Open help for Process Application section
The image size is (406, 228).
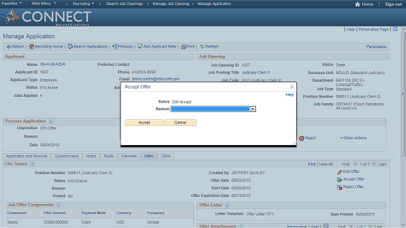click(x=51, y=121)
